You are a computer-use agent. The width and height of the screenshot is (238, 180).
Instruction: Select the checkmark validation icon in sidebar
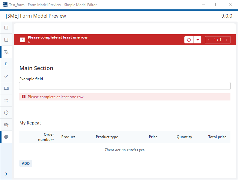pos(6,76)
